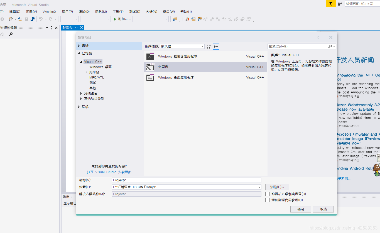The image size is (380, 233).
Task: Click the home icon in solution explorer
Action: point(2,34)
